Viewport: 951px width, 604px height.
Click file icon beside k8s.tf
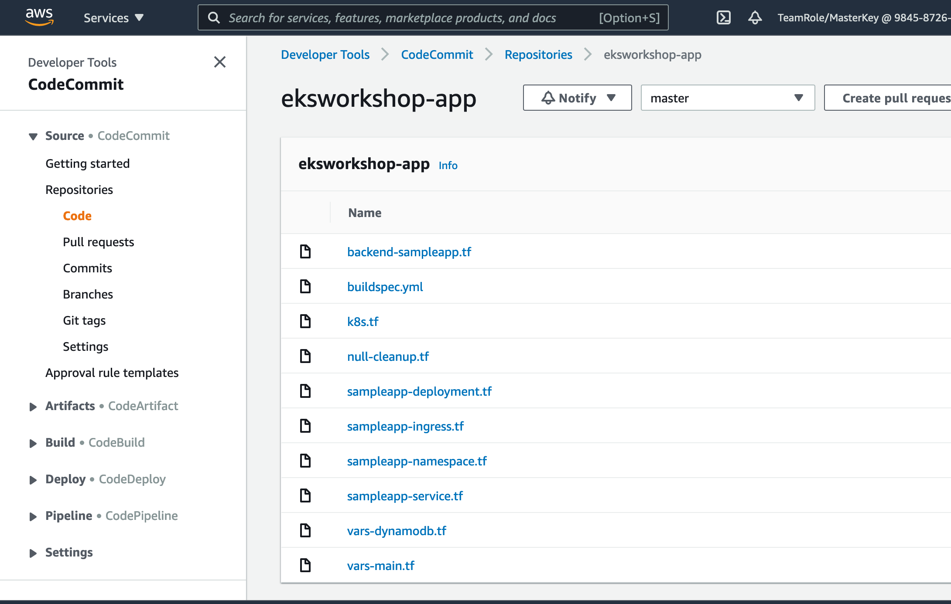pyautogui.click(x=305, y=321)
